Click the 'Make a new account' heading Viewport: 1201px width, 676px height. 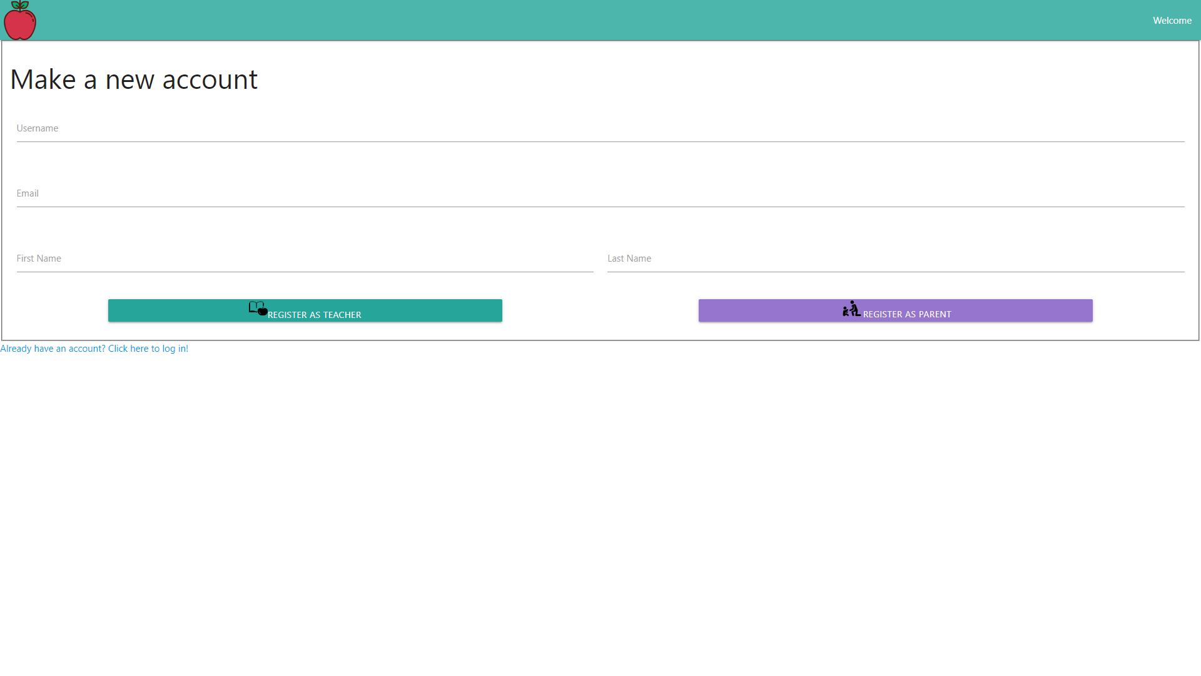point(134,79)
